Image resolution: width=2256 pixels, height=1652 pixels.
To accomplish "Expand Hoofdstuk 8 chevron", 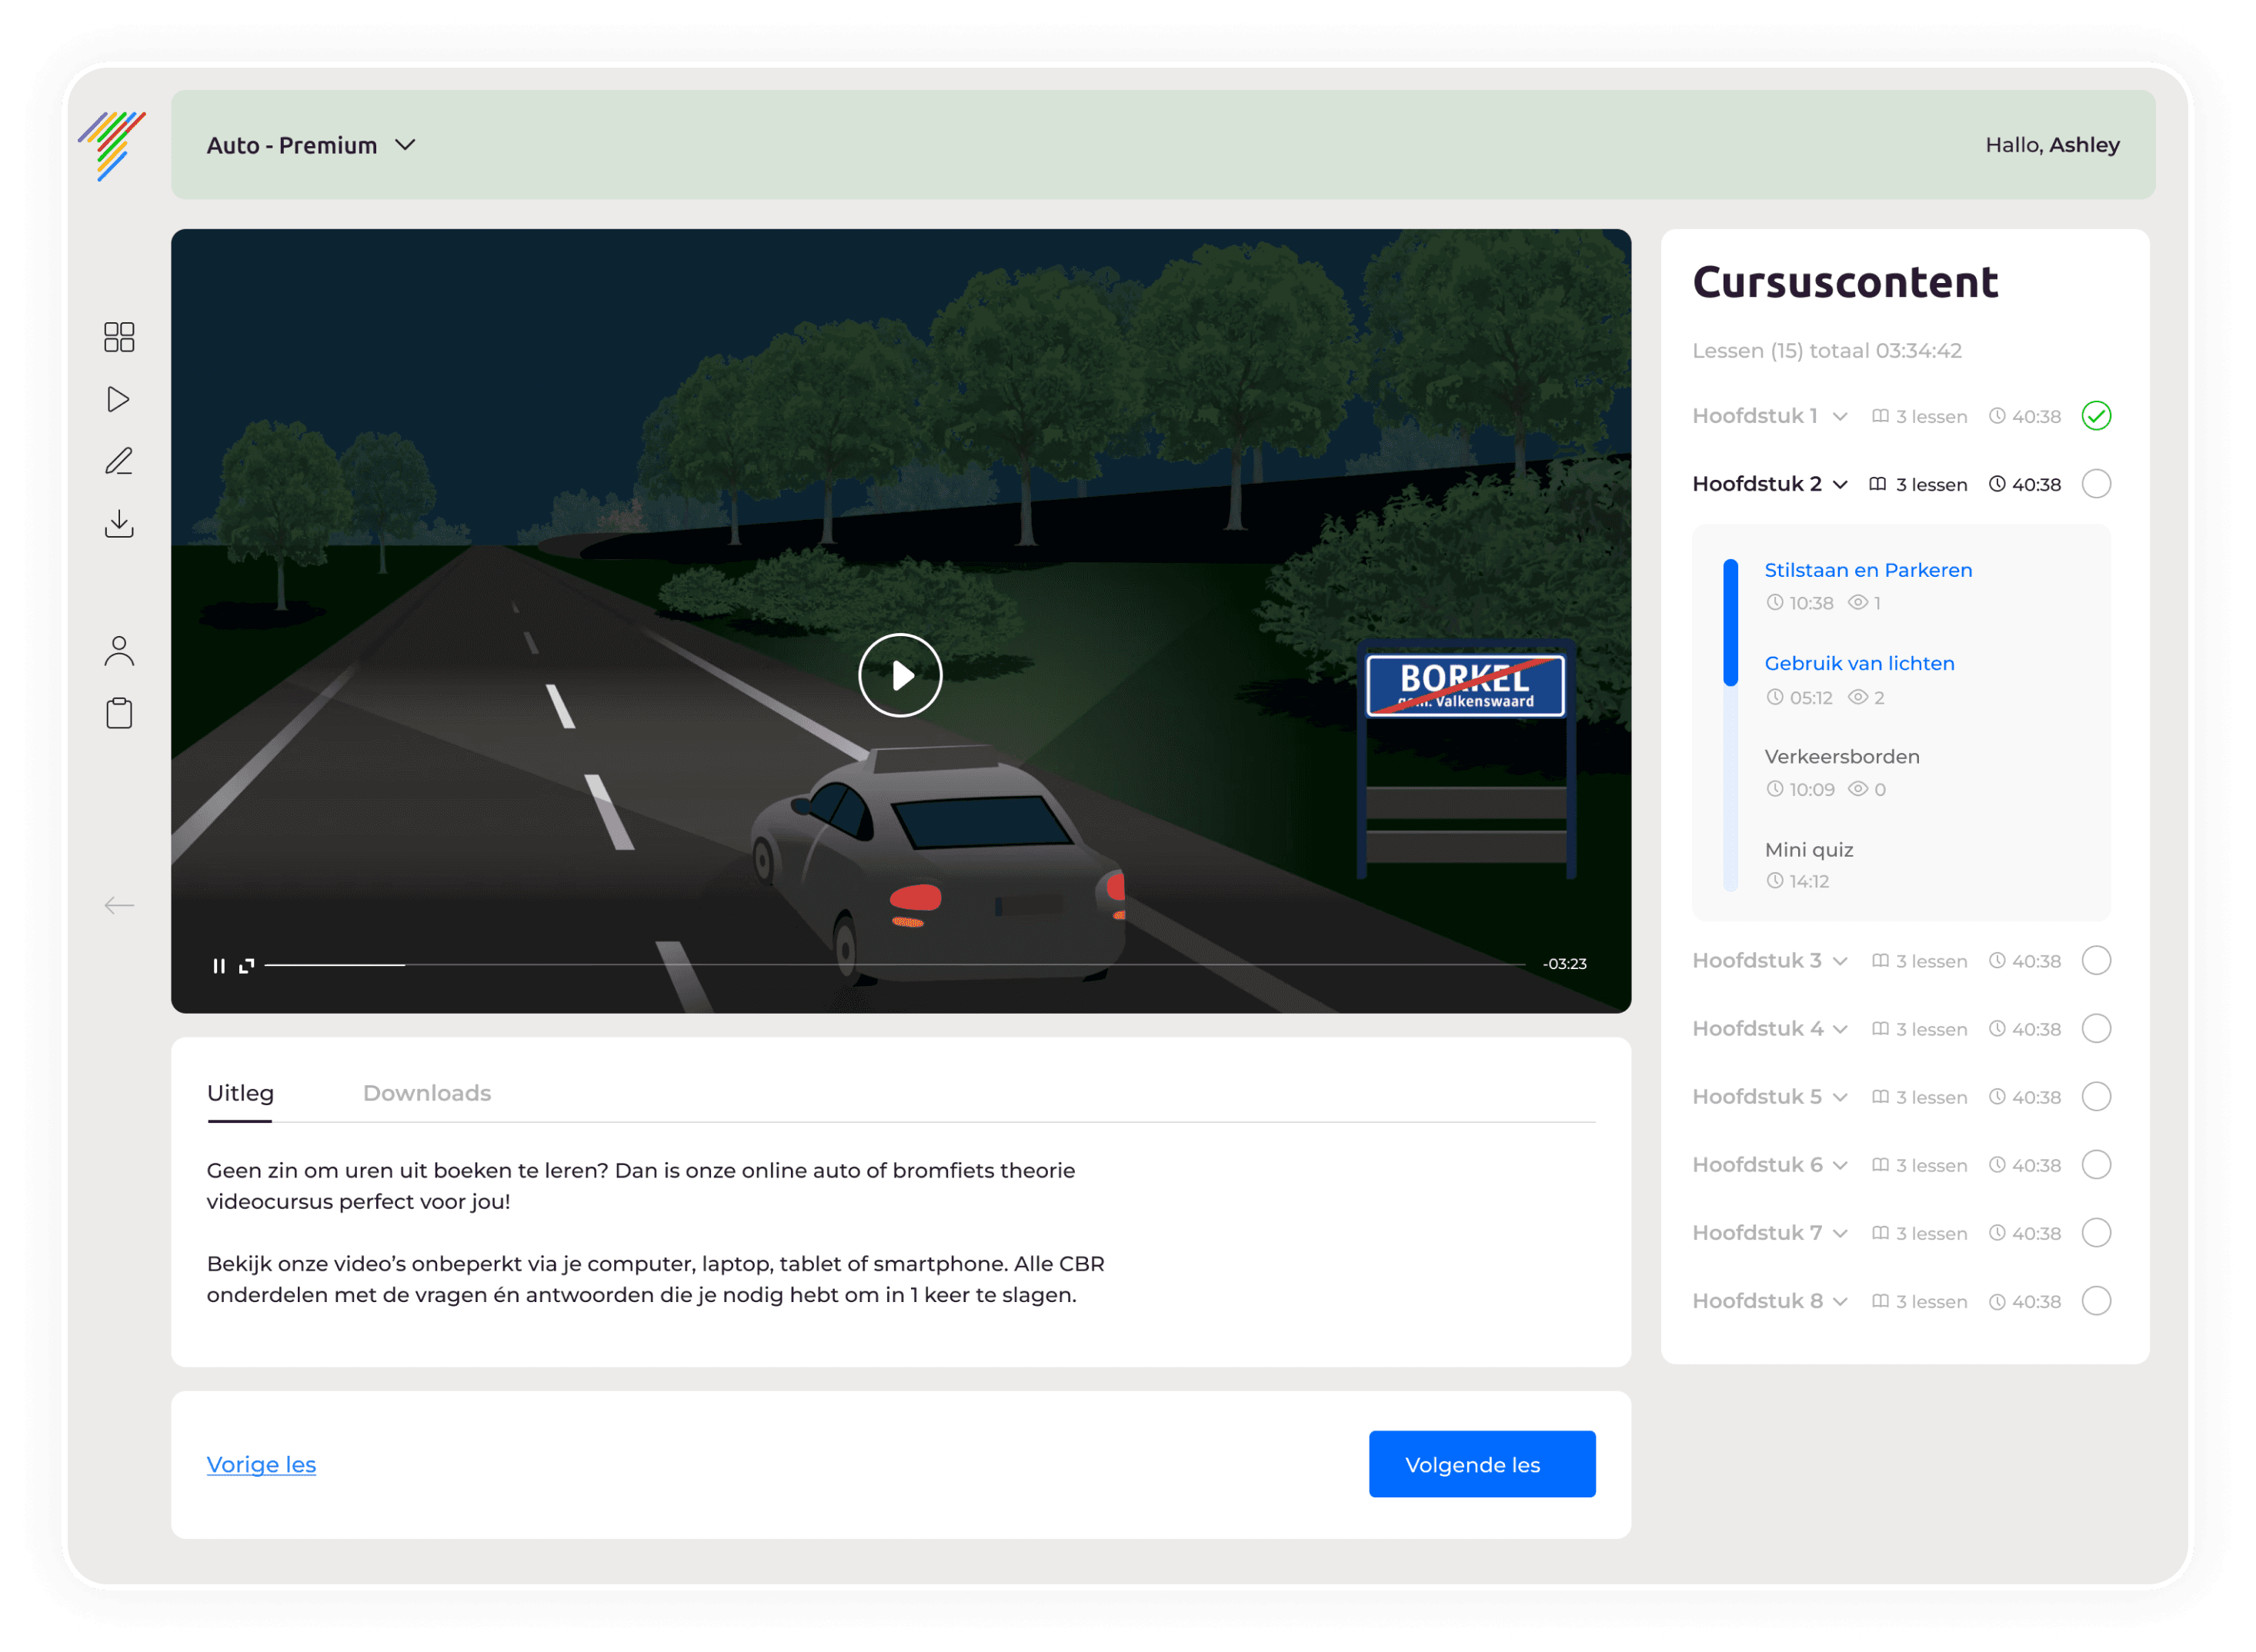I will (x=1841, y=1302).
